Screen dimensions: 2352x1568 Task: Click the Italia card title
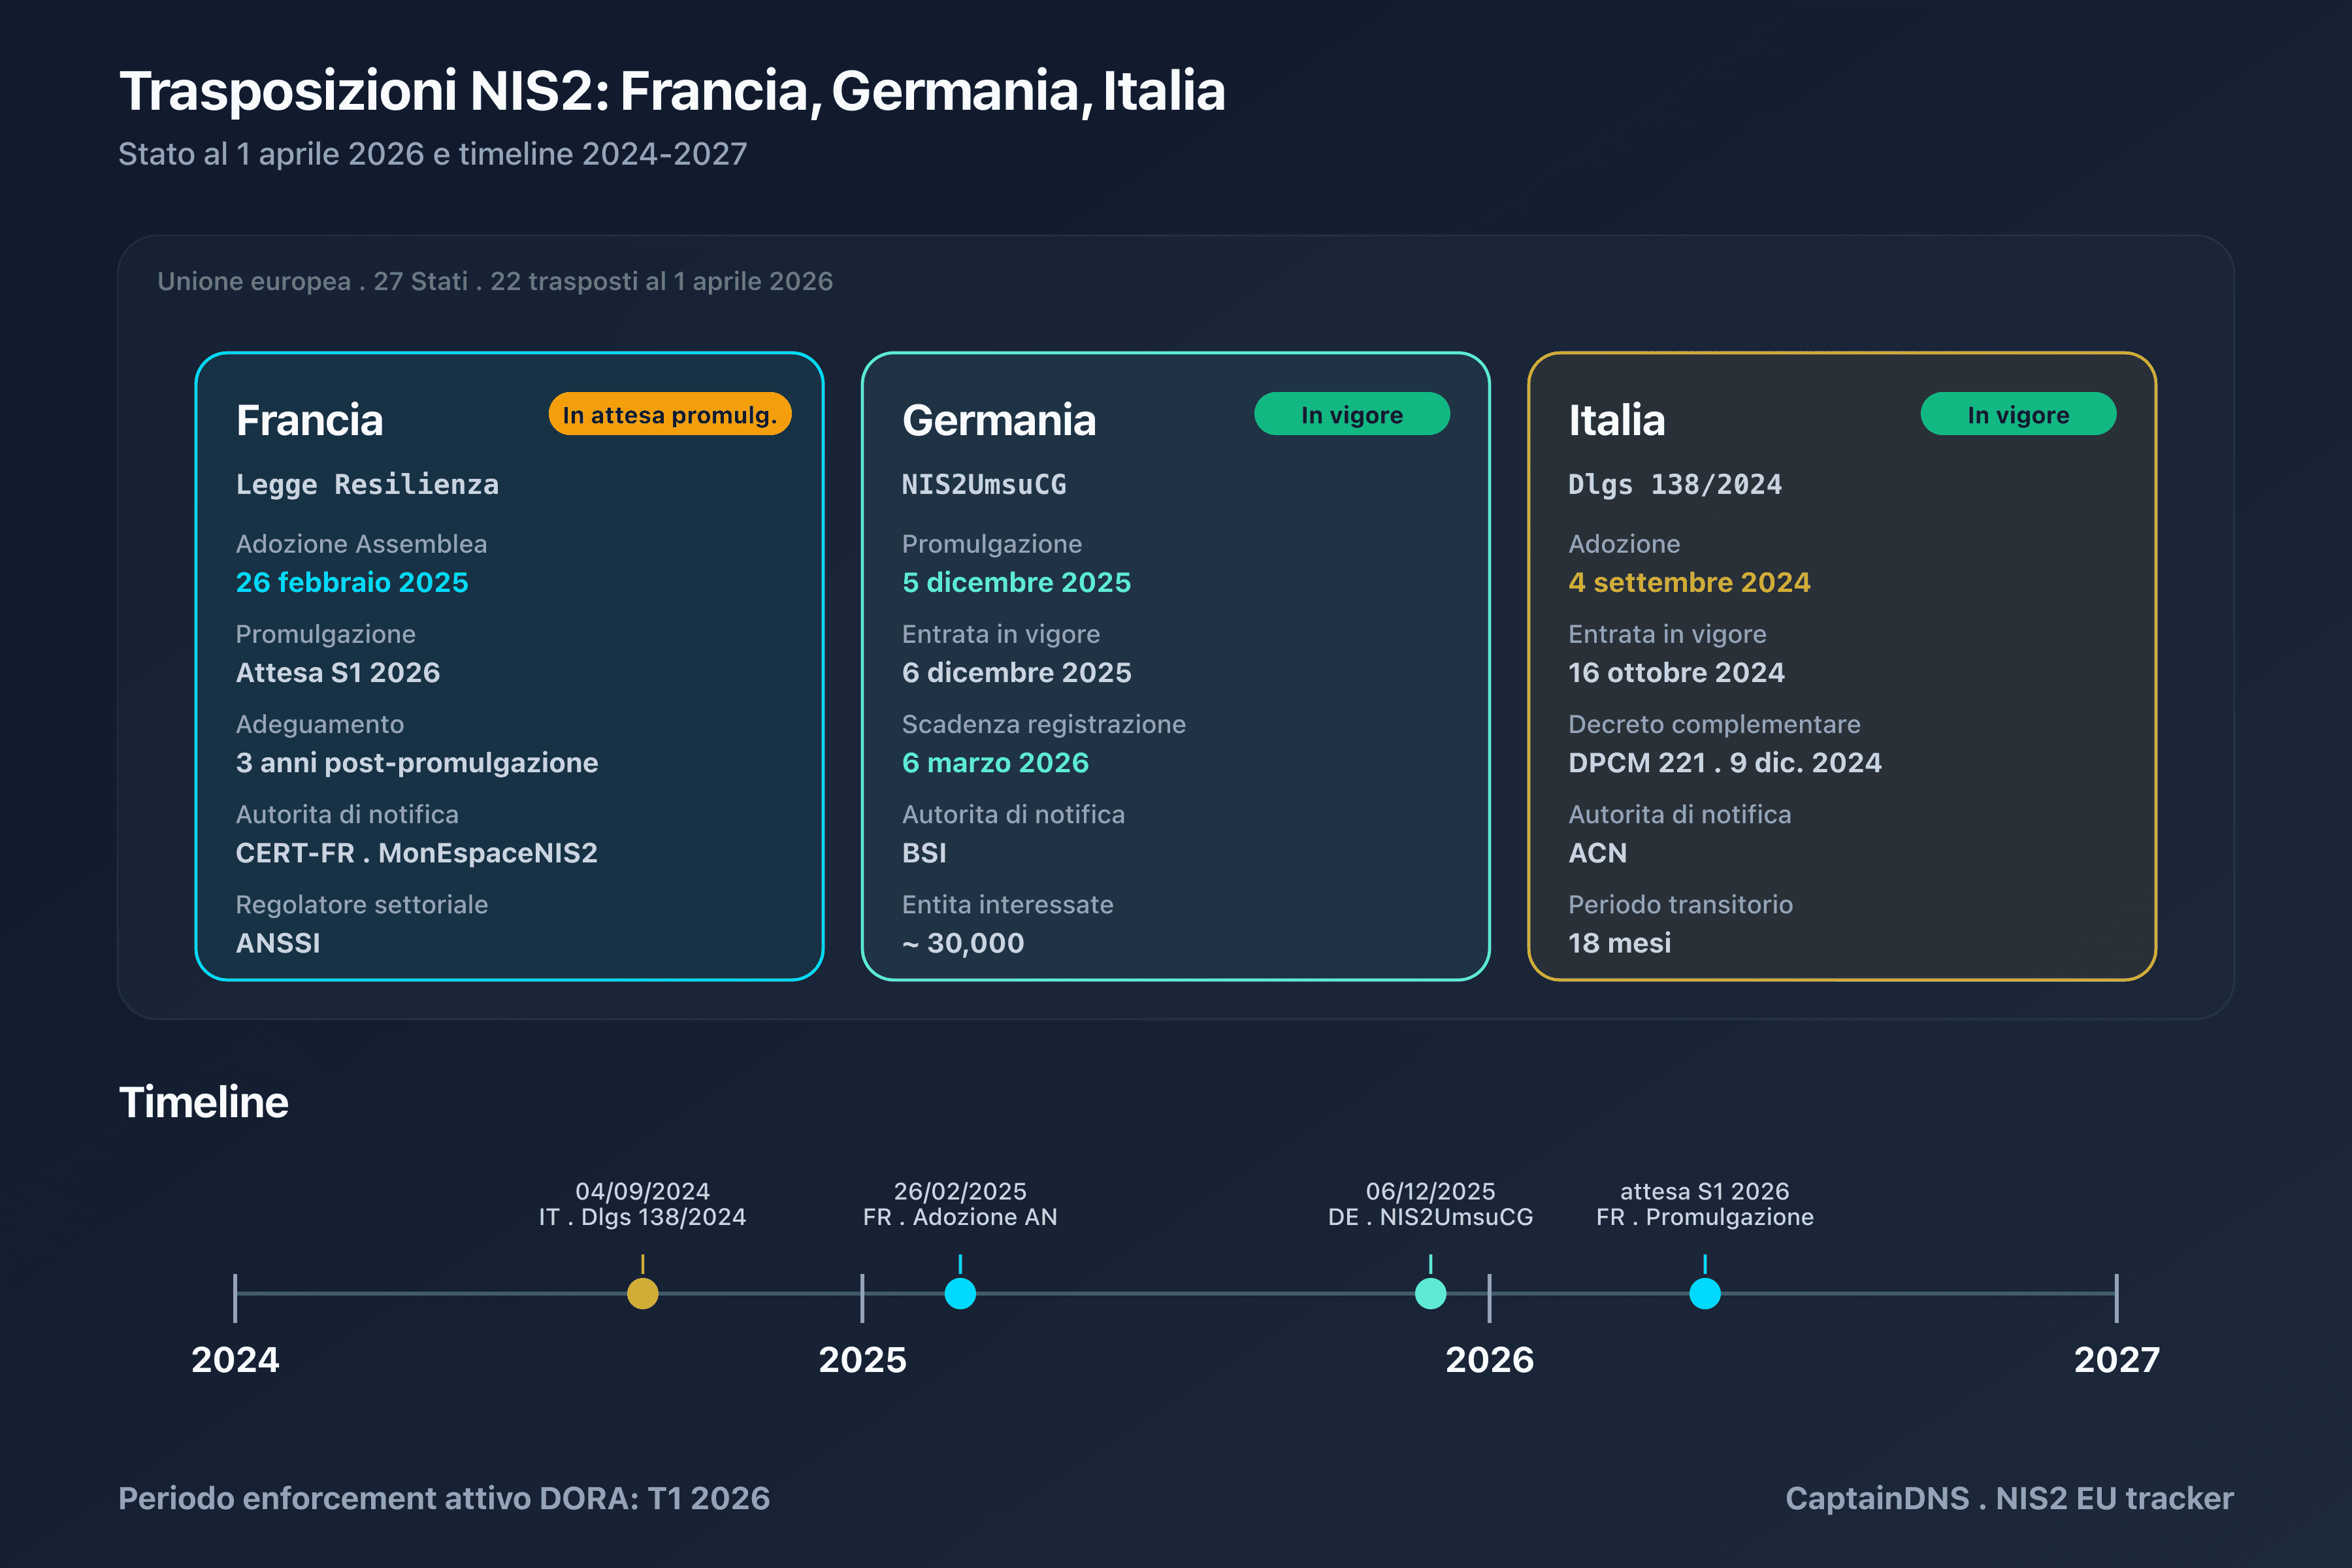click(x=1616, y=420)
